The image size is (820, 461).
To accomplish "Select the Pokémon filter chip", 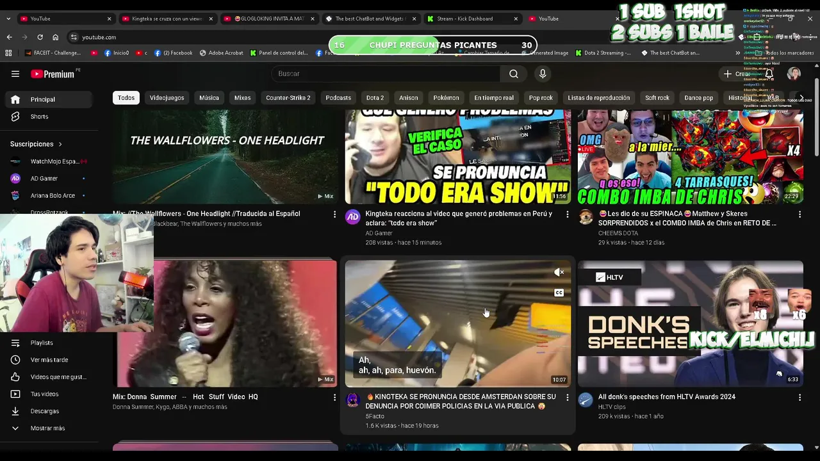I will tap(446, 98).
